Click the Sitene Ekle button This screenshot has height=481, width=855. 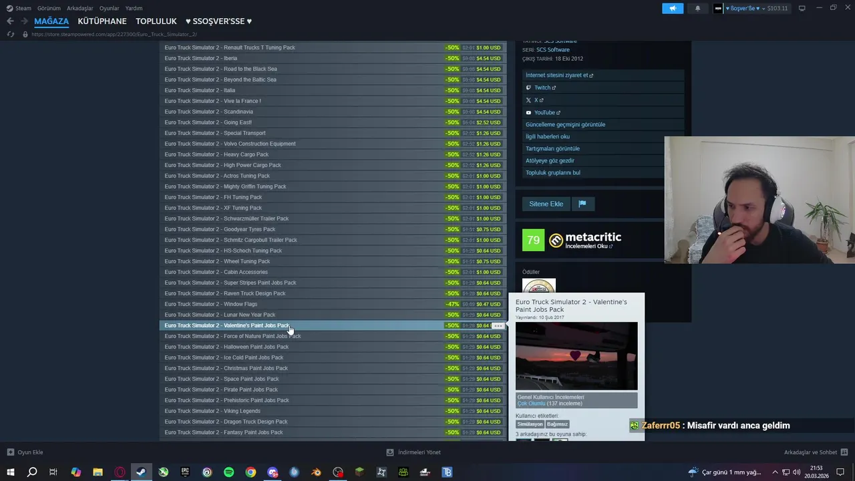click(x=546, y=204)
